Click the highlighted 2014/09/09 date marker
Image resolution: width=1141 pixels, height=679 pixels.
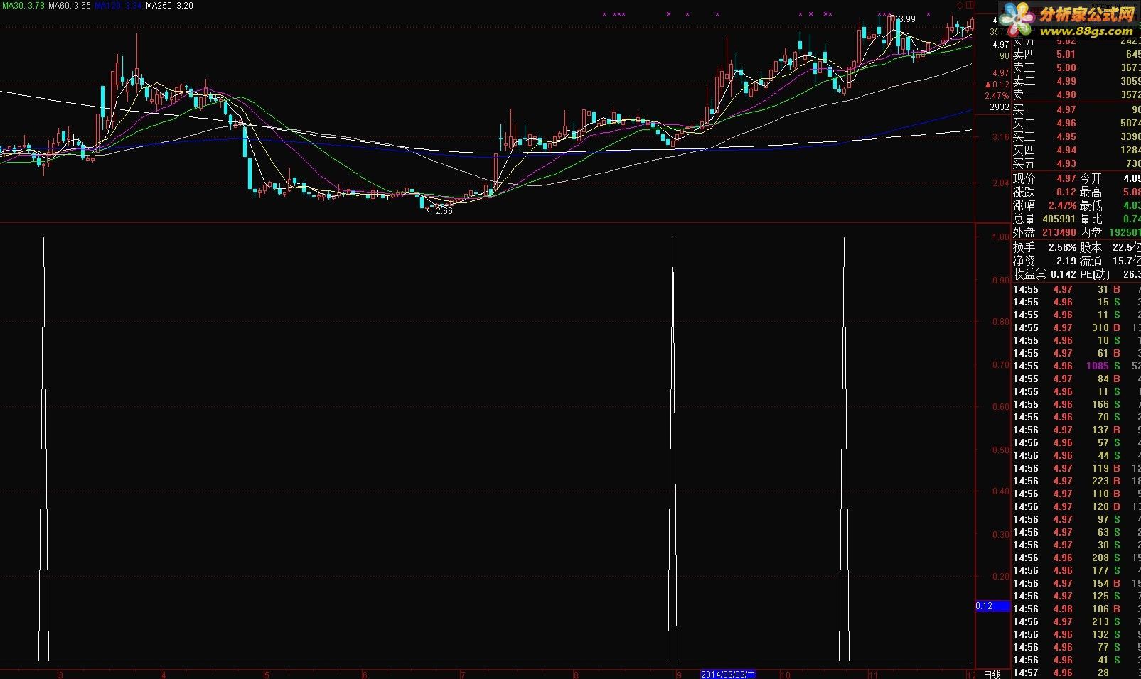point(728,674)
